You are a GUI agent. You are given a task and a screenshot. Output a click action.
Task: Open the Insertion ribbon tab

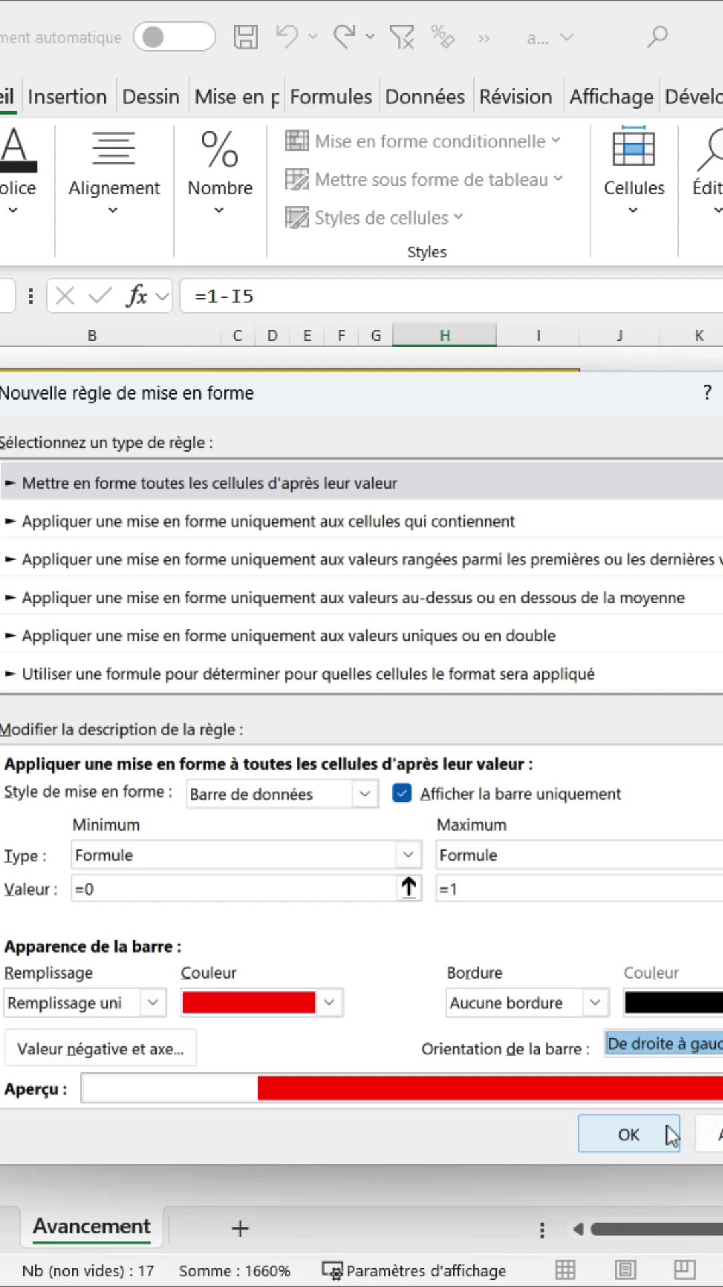68,97
